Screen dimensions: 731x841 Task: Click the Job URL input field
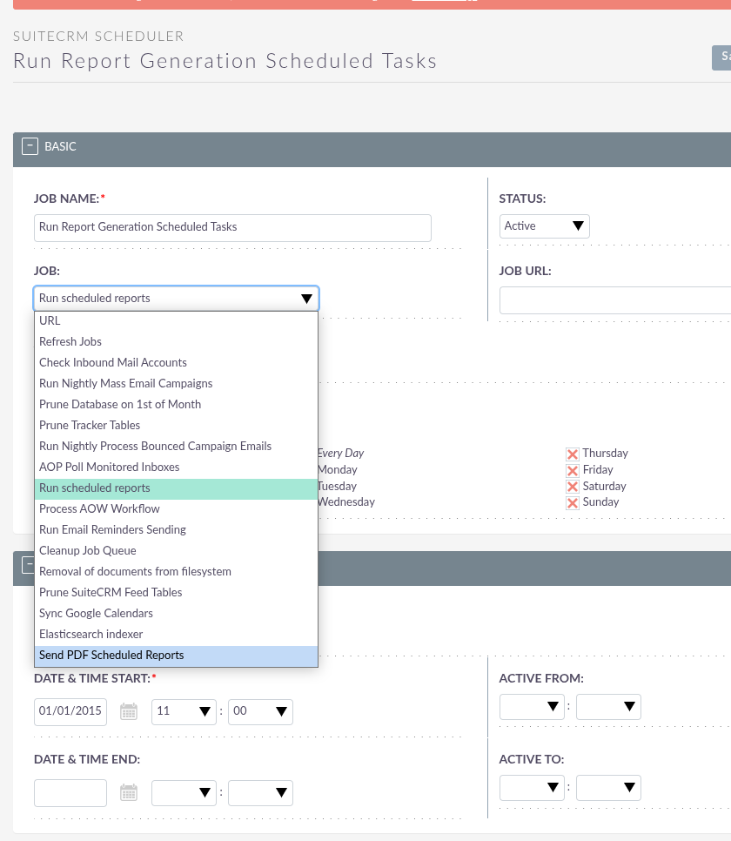pyautogui.click(x=615, y=300)
